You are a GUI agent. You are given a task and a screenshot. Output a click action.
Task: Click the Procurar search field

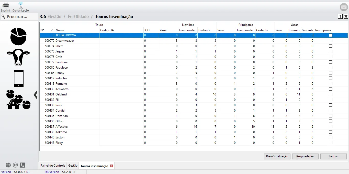coord(19,17)
